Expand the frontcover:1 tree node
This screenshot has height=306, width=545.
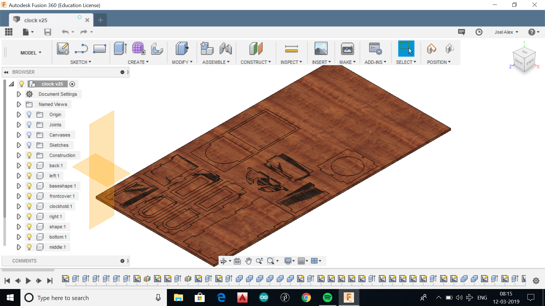coord(19,196)
